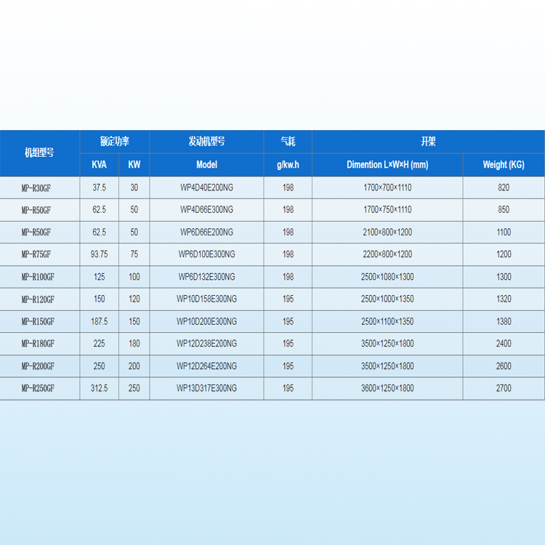
Task: Click the g/kw.h column header
Action: pos(288,165)
